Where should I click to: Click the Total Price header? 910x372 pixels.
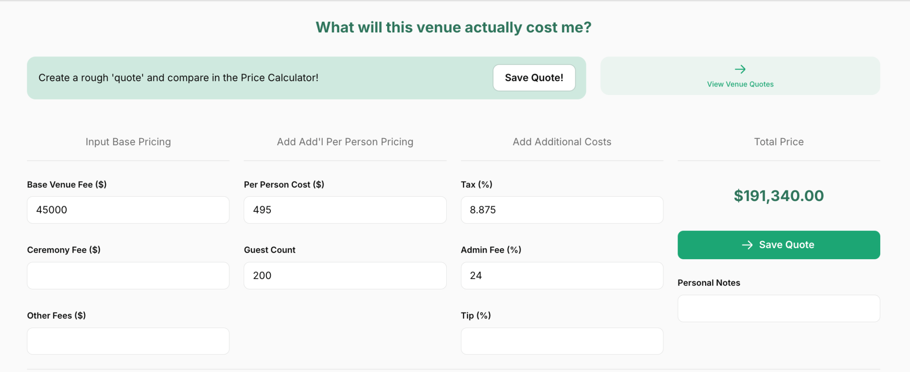(x=778, y=142)
